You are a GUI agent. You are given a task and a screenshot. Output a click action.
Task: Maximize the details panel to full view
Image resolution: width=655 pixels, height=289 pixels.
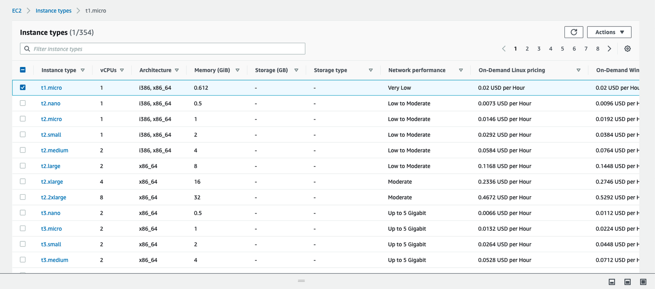click(643, 282)
